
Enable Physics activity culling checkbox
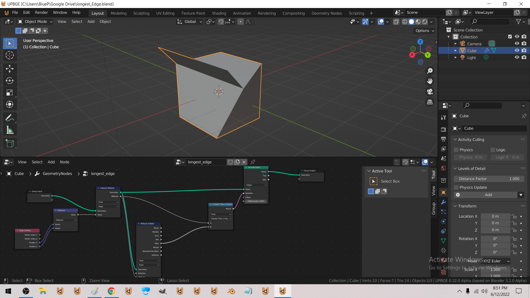point(456,150)
